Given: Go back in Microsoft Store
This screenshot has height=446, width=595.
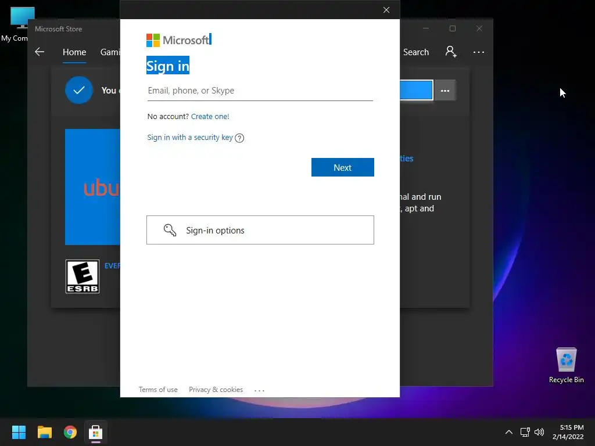Looking at the screenshot, I should (40, 52).
